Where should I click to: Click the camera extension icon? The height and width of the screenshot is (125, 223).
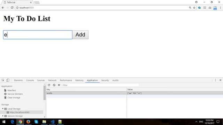(x=210, y=8)
